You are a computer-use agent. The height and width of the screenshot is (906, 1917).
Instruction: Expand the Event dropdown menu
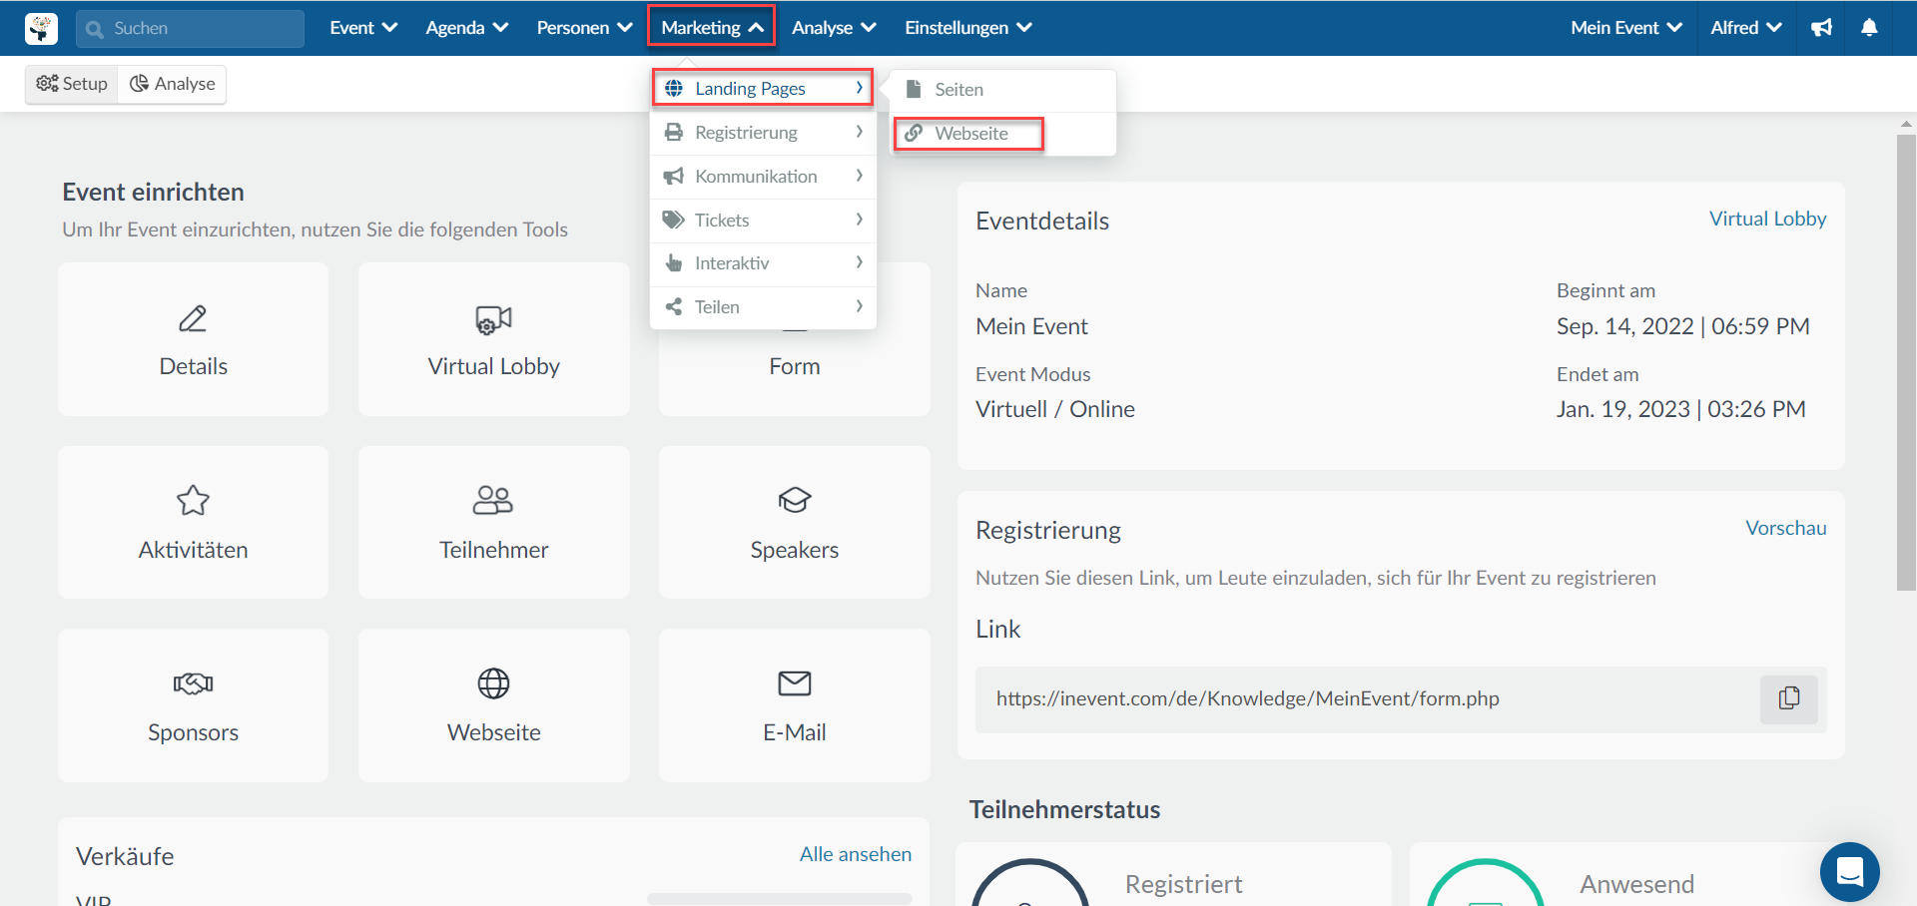(363, 28)
